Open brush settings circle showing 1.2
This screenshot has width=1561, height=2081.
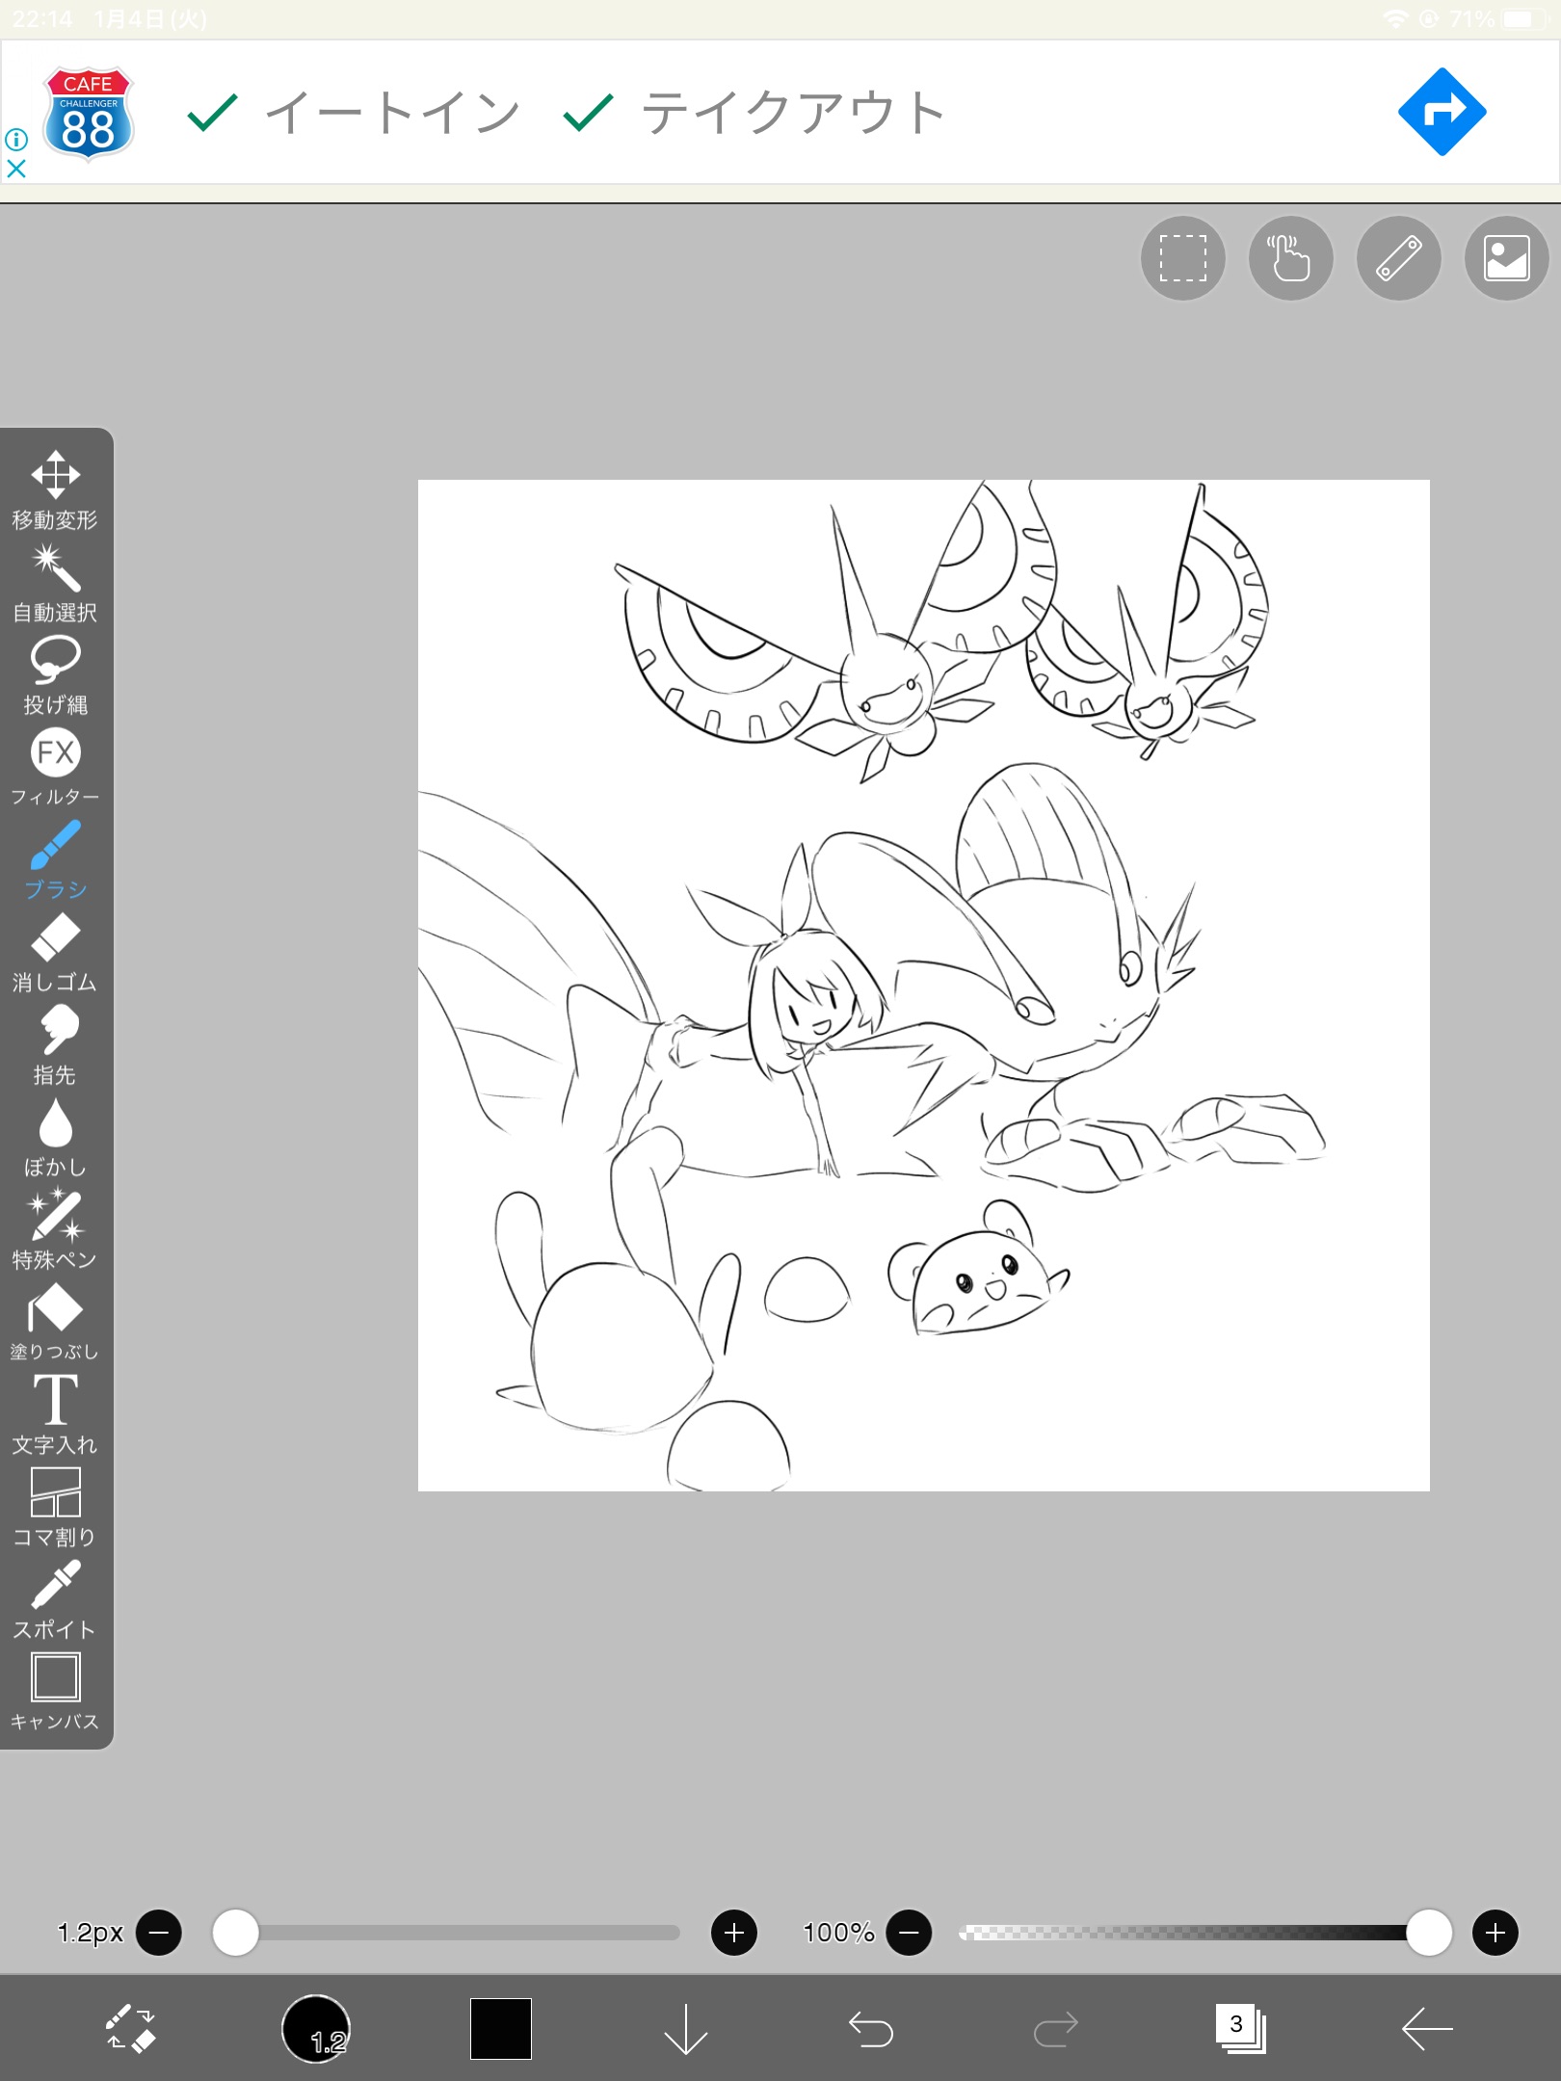[315, 2028]
